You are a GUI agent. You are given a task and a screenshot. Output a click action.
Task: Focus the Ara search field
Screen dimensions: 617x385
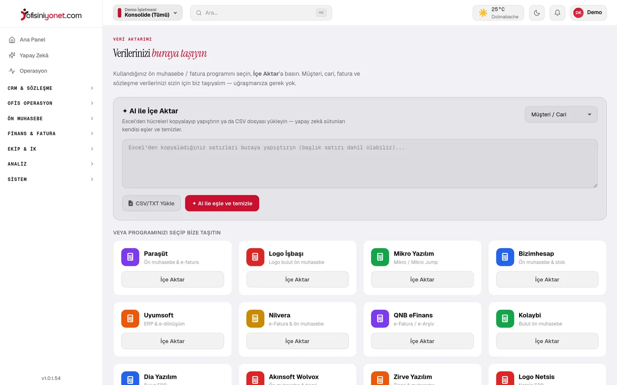[x=261, y=13]
